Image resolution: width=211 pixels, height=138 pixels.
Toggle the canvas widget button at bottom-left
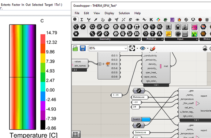(x=76, y=134)
